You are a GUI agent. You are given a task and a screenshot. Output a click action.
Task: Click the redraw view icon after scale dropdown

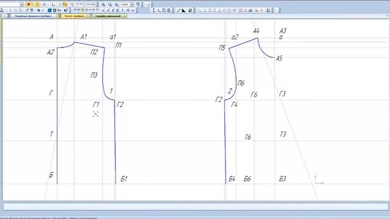[138, 4]
